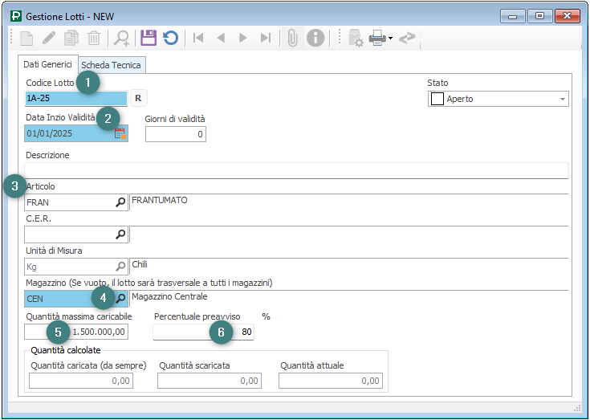The image size is (590, 420).
Task: Click the blue Refresh/Undo arrow icon
Action: 170,38
